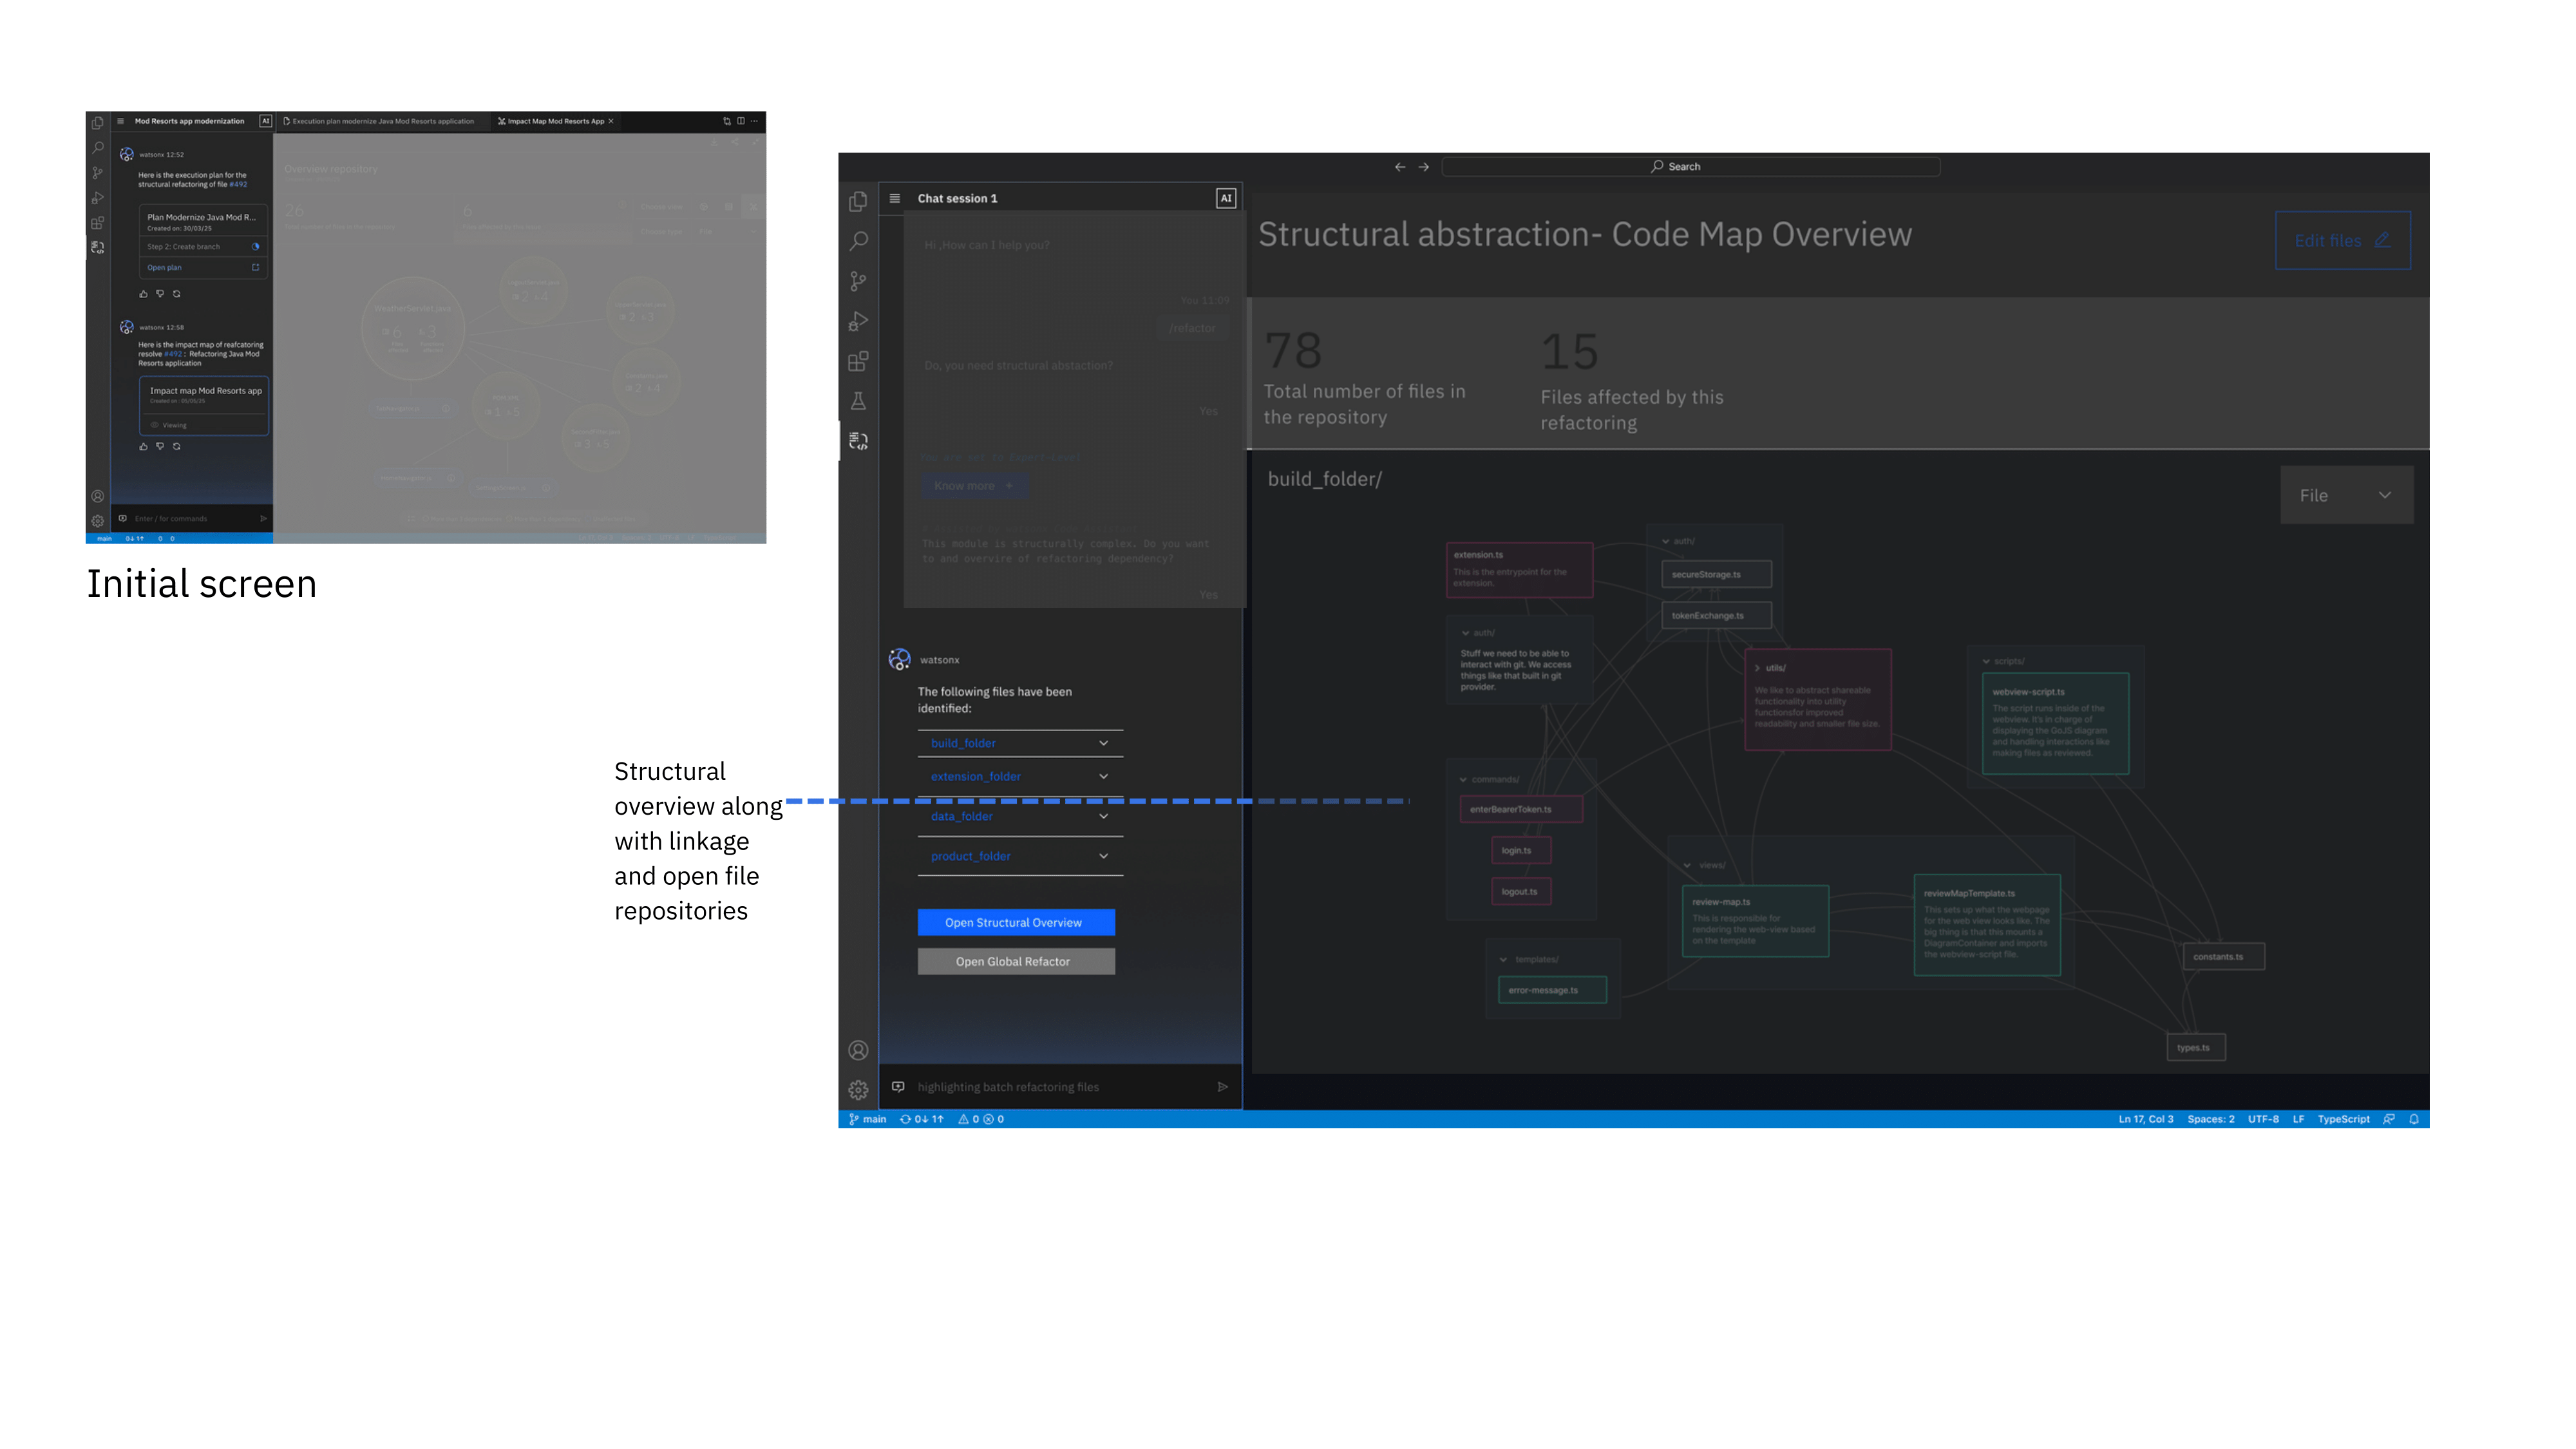Click split editor icon in Initial screen window

tap(741, 121)
